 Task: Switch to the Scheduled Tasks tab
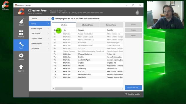[87, 25]
